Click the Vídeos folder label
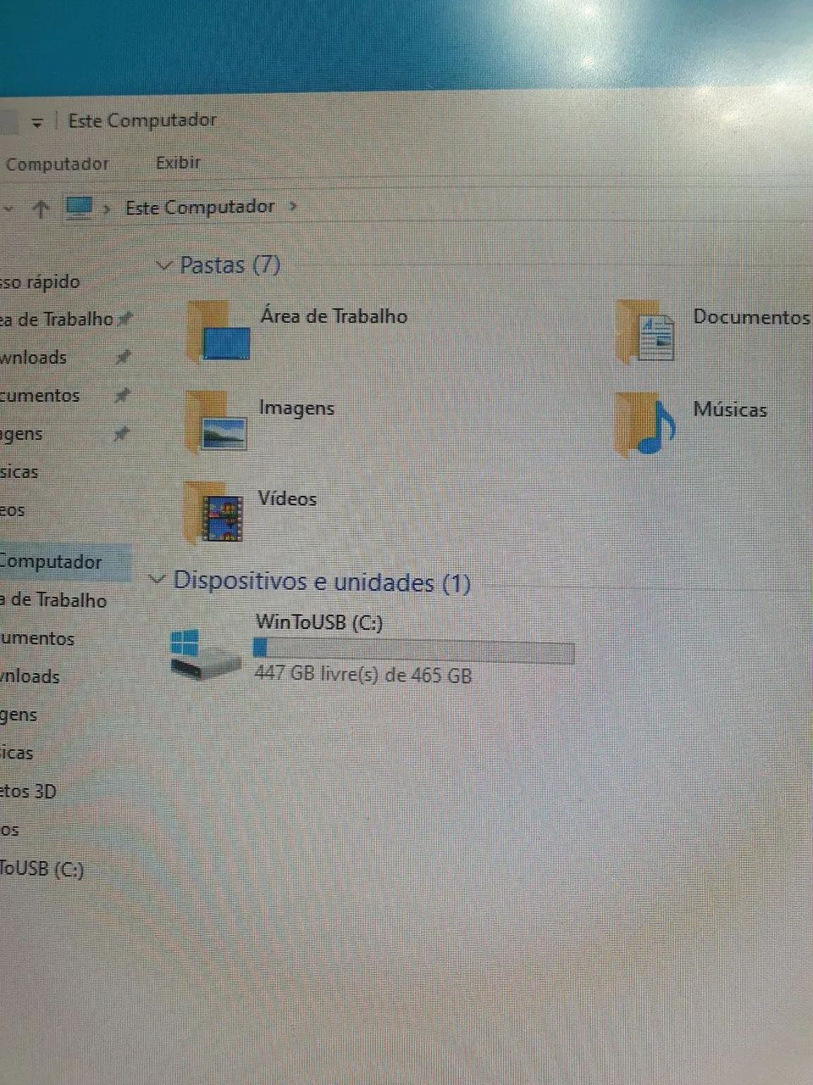Image resolution: width=813 pixels, height=1085 pixels. (287, 498)
